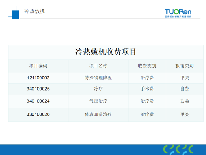Click the 项目编码 column header
206x155 pixels.
pyautogui.click(x=38, y=65)
